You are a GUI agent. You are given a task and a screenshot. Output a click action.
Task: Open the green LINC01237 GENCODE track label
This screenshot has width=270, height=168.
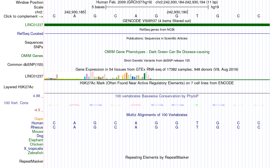[34, 25]
